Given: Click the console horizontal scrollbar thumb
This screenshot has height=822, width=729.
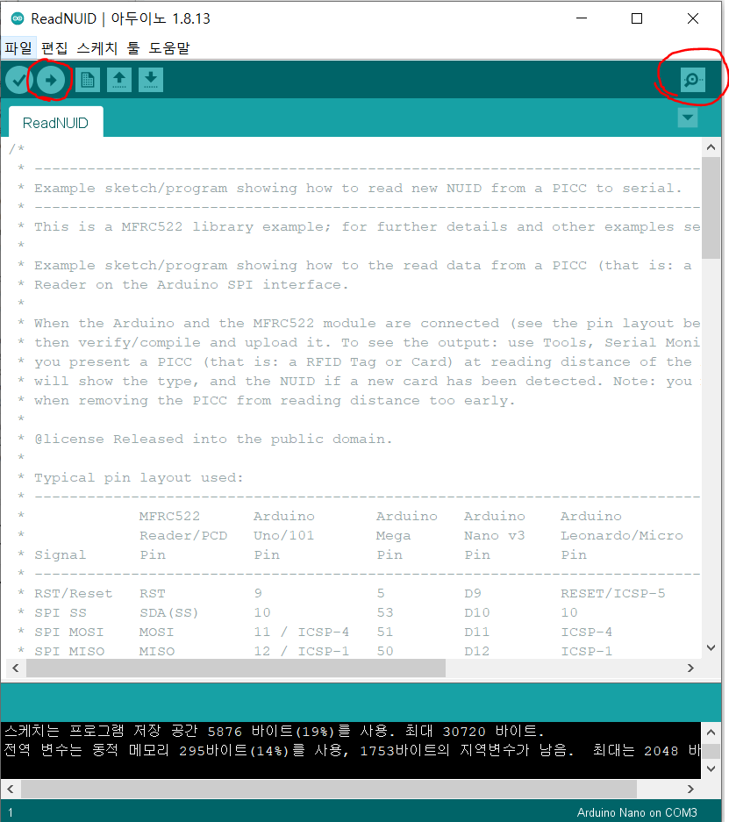Looking at the screenshot, I should (329, 789).
